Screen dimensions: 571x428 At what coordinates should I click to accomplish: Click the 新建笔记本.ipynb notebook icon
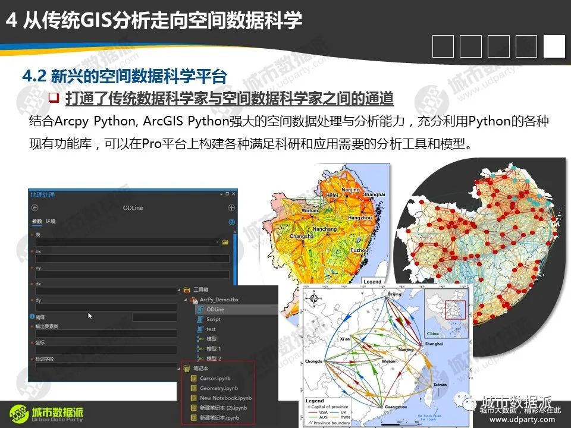(x=194, y=418)
